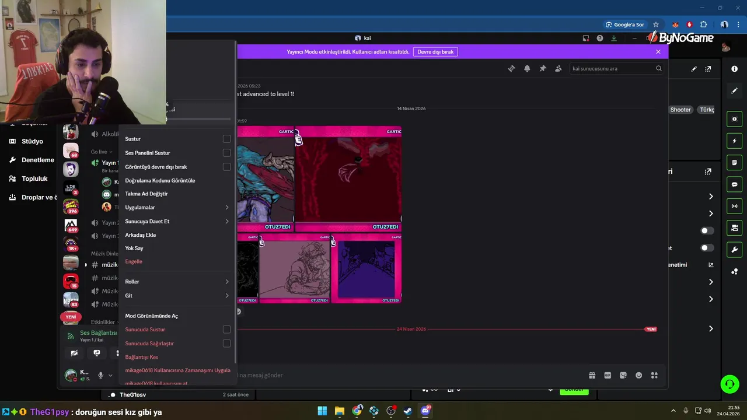Open the sticker picker in message bar
The image size is (747, 420).
point(623,375)
